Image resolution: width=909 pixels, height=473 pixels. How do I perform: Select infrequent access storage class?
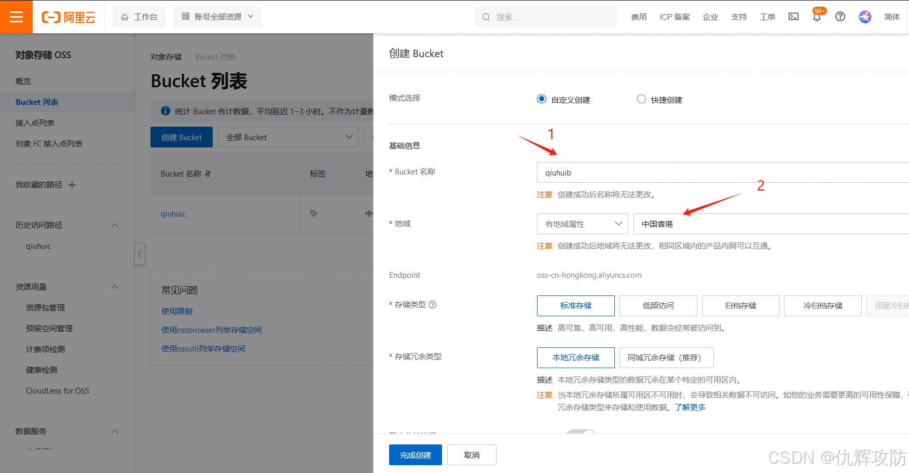658,305
